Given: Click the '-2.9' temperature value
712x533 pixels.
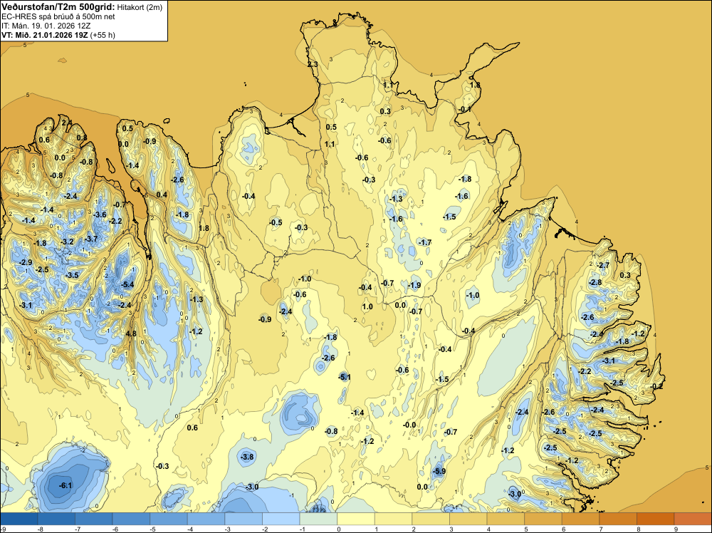Looking at the screenshot, I should [26, 262].
